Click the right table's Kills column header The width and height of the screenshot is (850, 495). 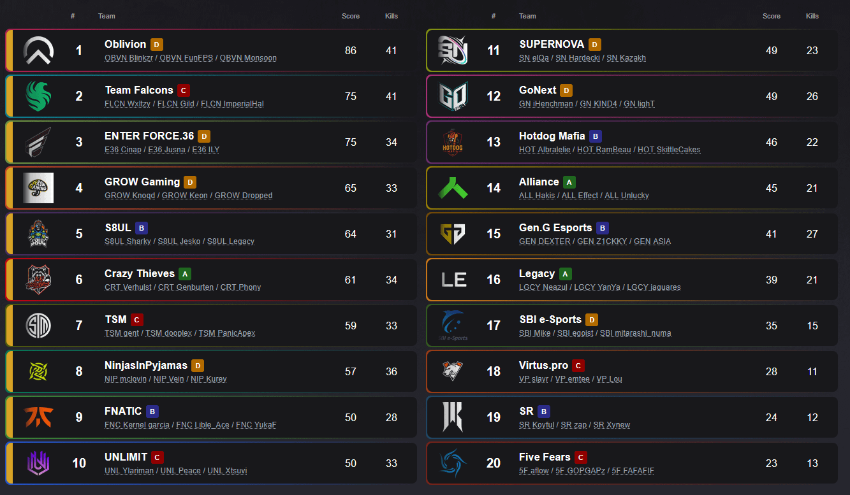[812, 16]
